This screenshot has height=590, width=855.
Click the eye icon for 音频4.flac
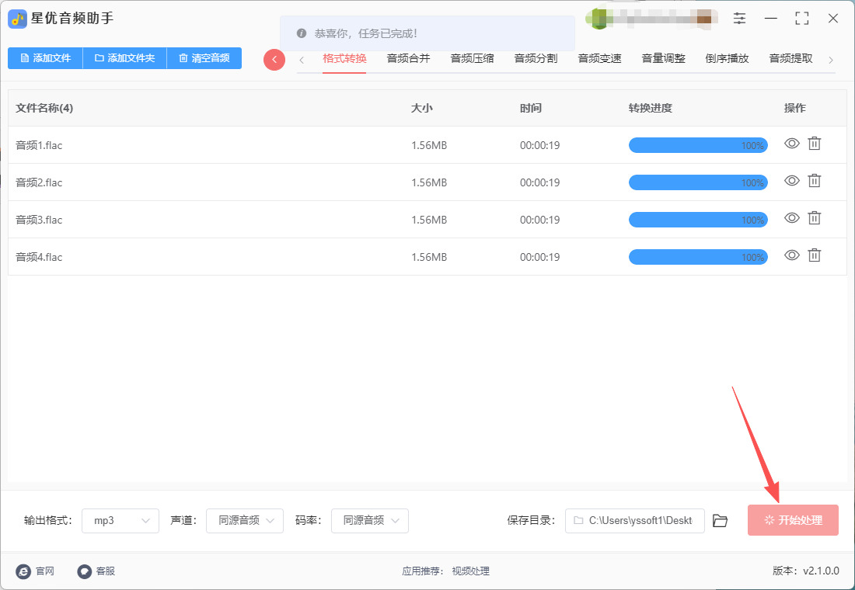click(791, 255)
